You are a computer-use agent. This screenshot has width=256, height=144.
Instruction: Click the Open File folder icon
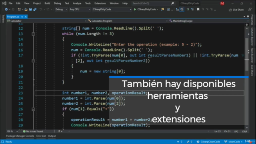[x=26, y=10]
